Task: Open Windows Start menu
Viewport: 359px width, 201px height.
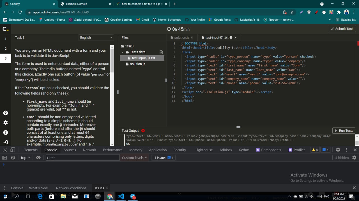Action: click(x=5, y=196)
